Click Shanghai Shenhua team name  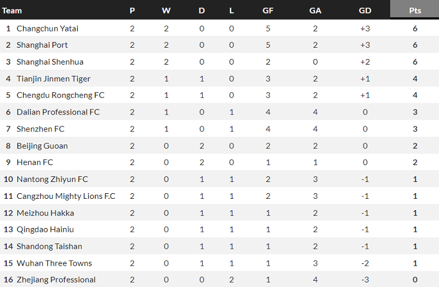(50, 62)
